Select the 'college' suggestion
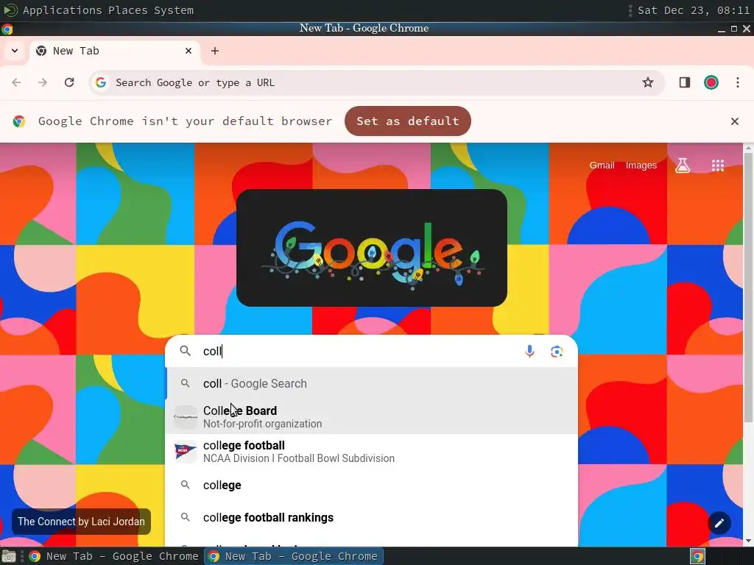Image resolution: width=754 pixels, height=565 pixels. (371, 486)
